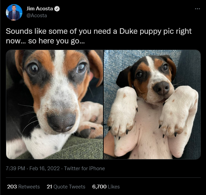Click the puppy's raised paws in right photo
The width and height of the screenshot is (206, 195).
152,113
